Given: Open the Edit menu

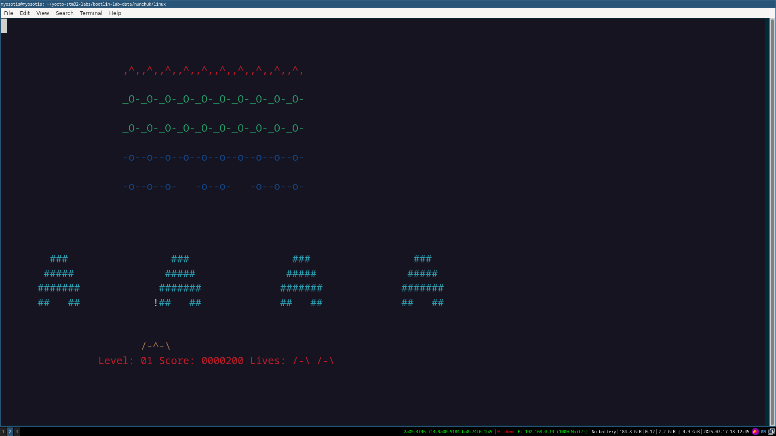Looking at the screenshot, I should (25, 13).
